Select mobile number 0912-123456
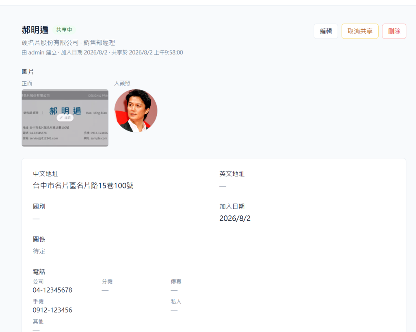Screen dimensions: 416x332 point(52,310)
